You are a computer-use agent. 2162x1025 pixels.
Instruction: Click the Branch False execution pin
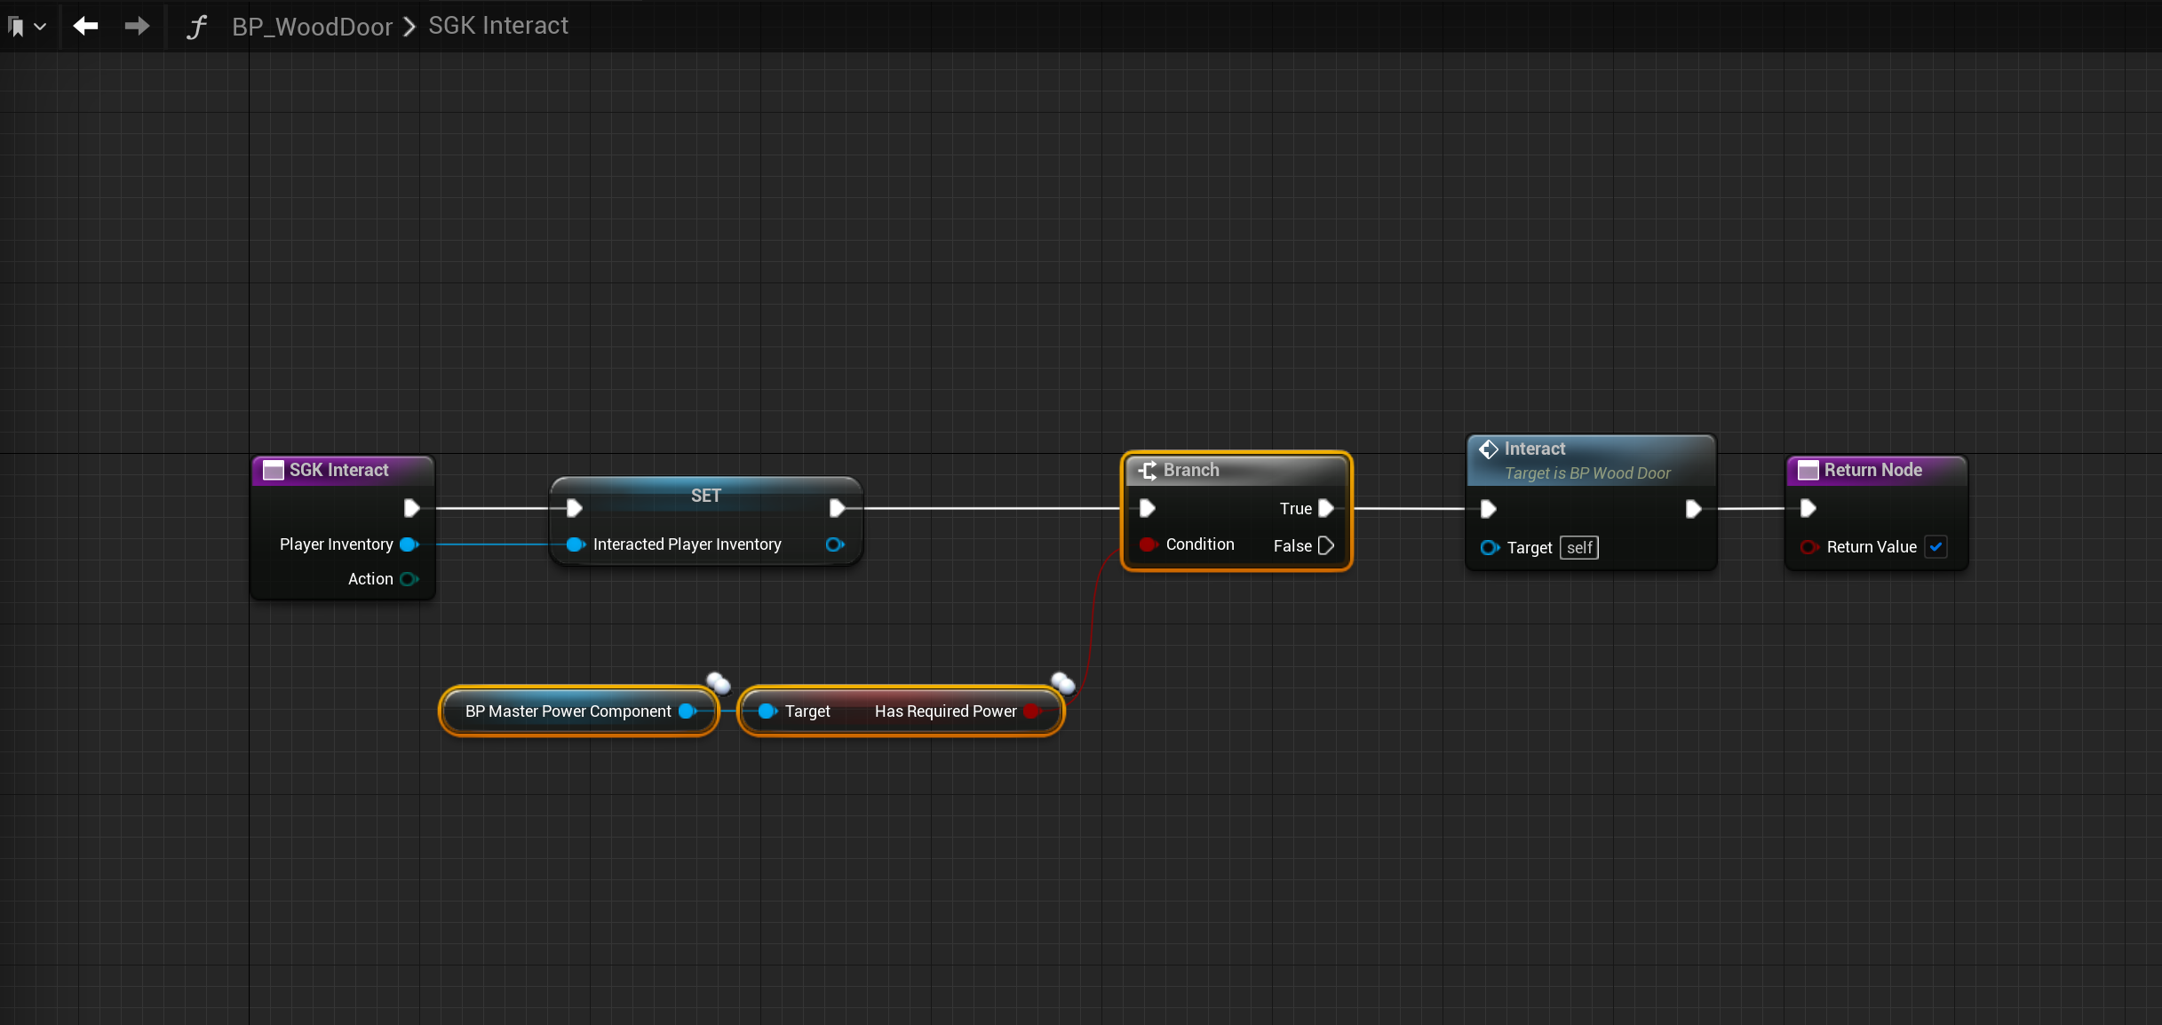click(x=1326, y=545)
